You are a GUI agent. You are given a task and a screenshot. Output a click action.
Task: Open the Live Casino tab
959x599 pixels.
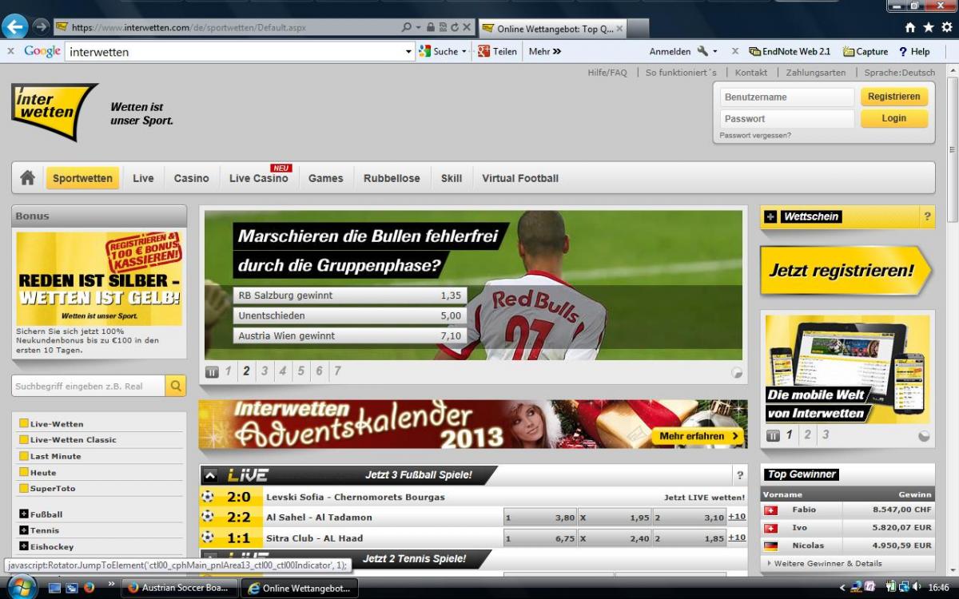point(258,178)
